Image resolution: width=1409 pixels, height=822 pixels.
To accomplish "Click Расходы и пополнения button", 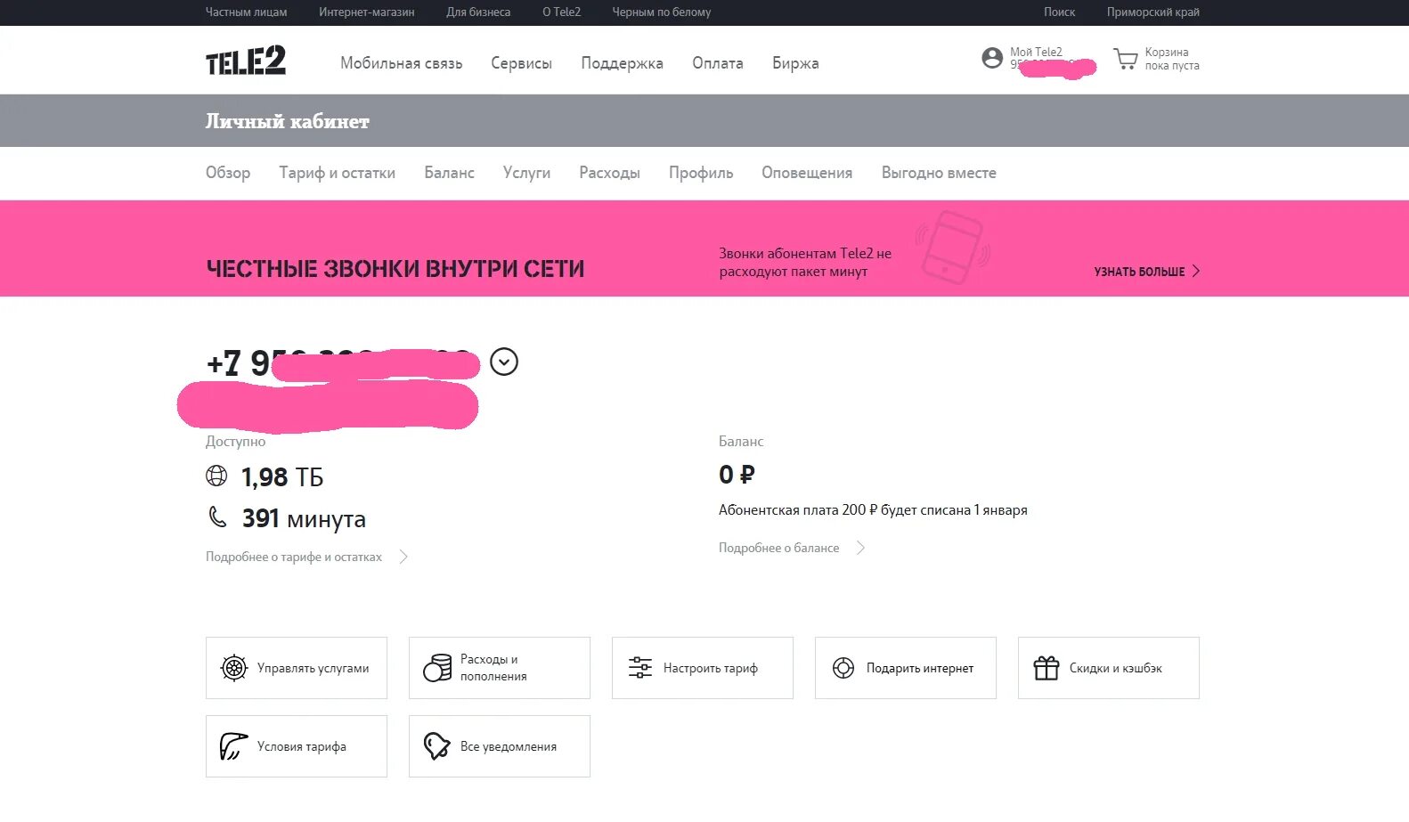I will pos(500,668).
